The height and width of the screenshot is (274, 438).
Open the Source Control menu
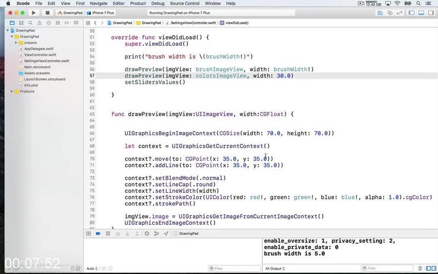click(185, 3)
